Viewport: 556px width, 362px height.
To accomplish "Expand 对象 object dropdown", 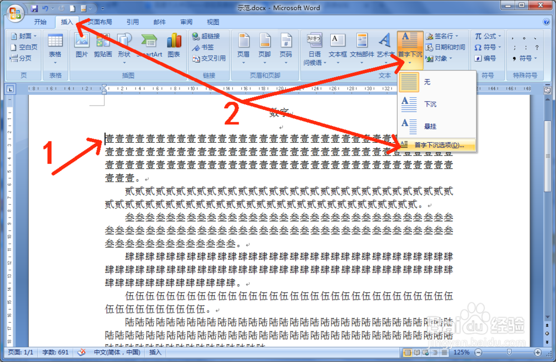I will point(451,58).
